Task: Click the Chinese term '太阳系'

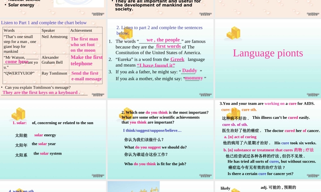Action: click(21, 155)
